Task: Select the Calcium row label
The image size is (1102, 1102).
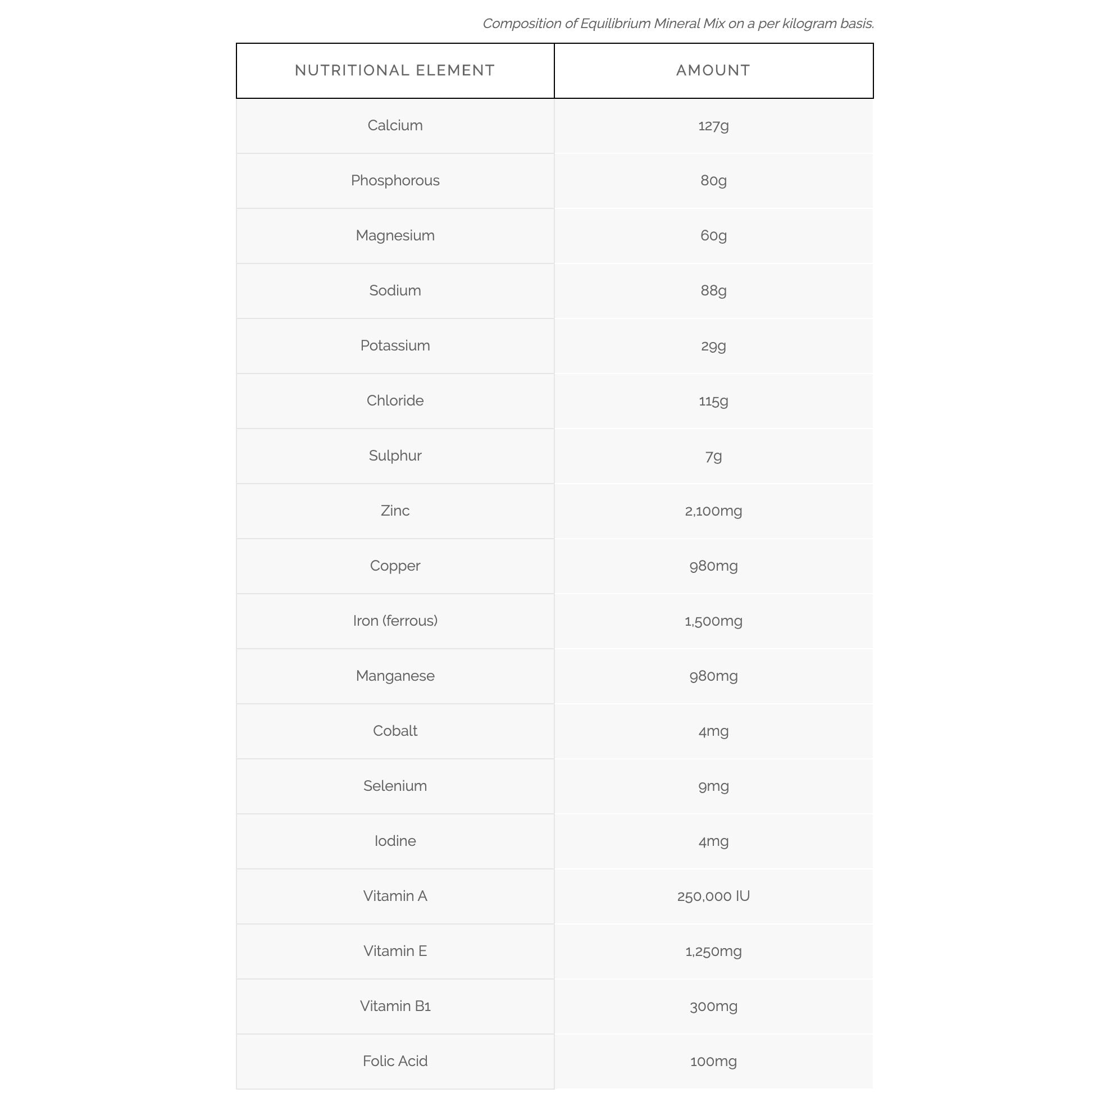Action: pos(395,125)
